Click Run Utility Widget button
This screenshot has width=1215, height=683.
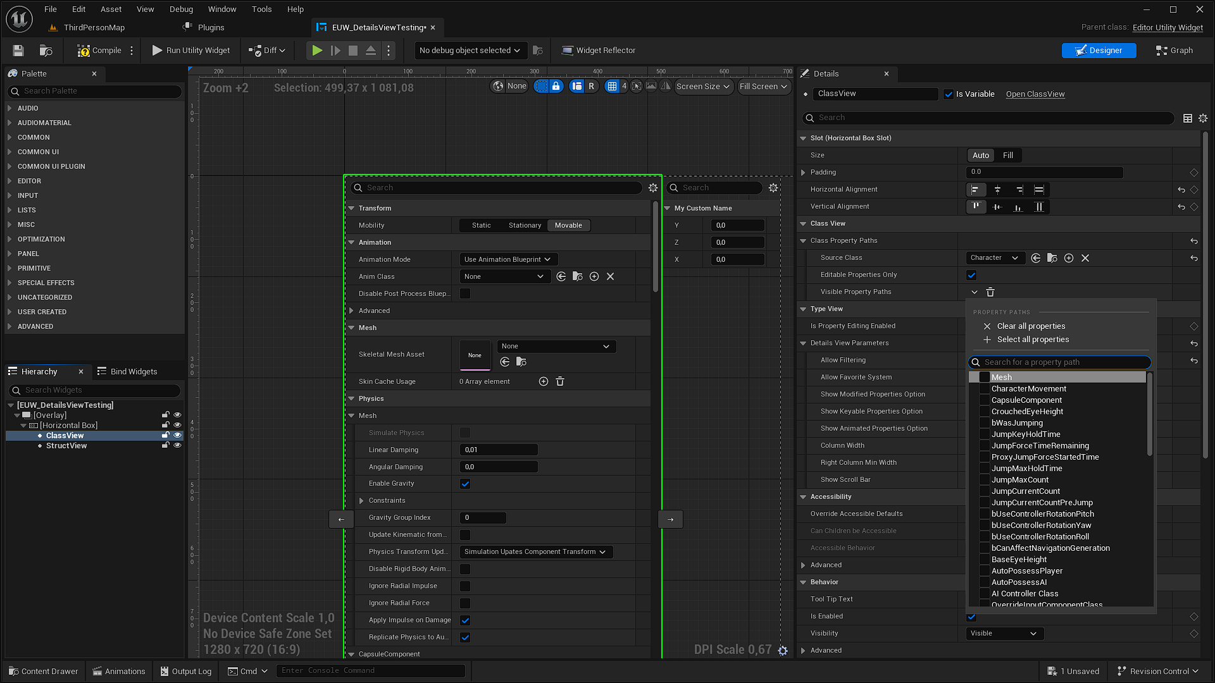tap(190, 51)
